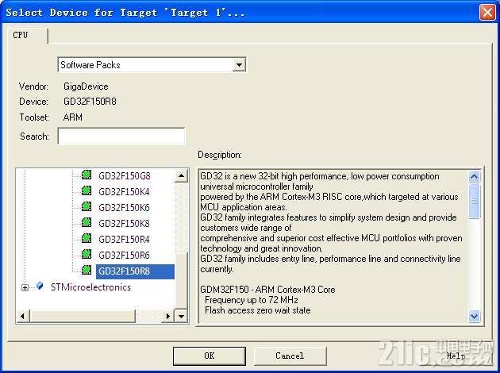This screenshot has width=500, height=373.
Task: Click 'Frequency up to 72 MHz' line
Action: click(x=252, y=300)
